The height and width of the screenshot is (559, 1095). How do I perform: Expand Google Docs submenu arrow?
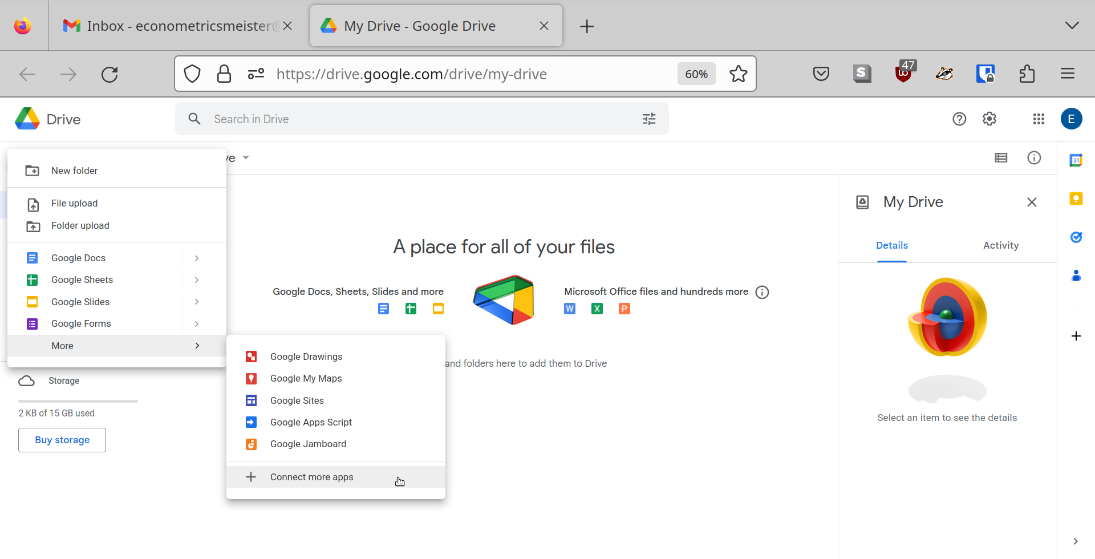pyautogui.click(x=197, y=258)
